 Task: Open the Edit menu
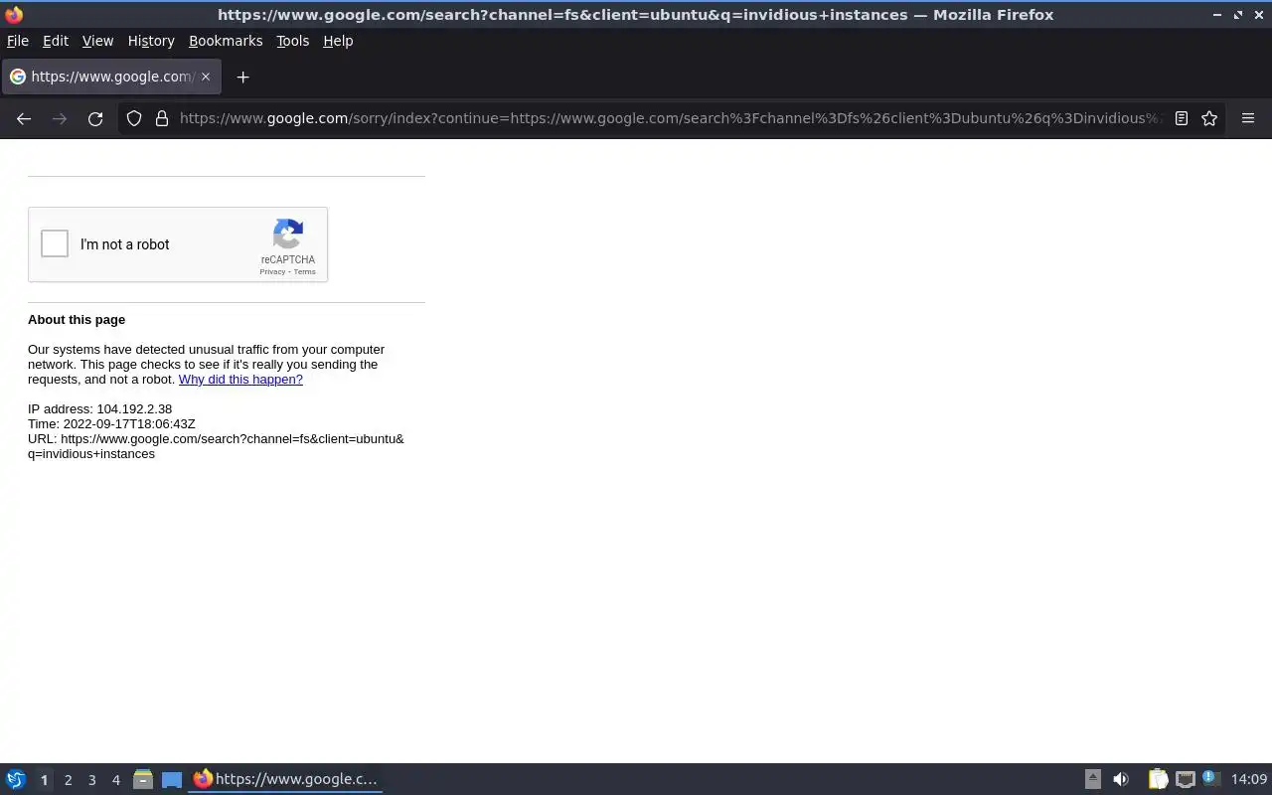[x=56, y=41]
